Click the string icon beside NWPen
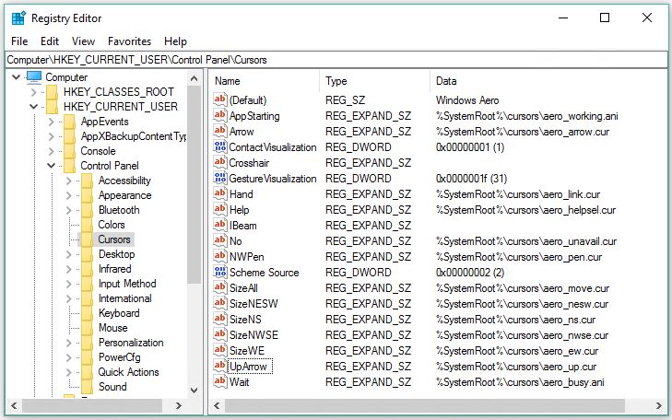 tap(220, 256)
